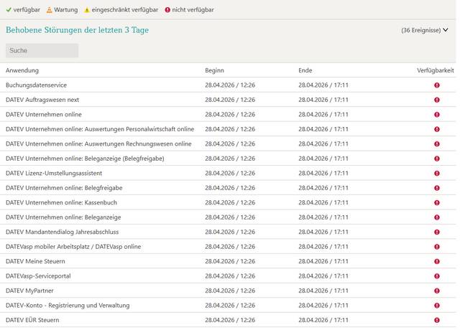This screenshot has height=330, width=460.
Task: Collapse the '36 Ereignisse' chevron
Action: 446,30
